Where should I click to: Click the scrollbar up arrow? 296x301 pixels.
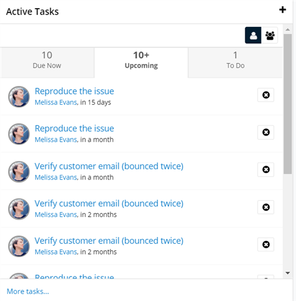click(288, 29)
